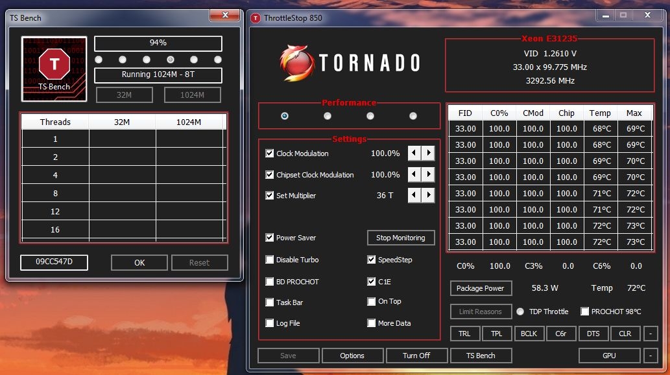Click the 09CC547D result field

54,262
